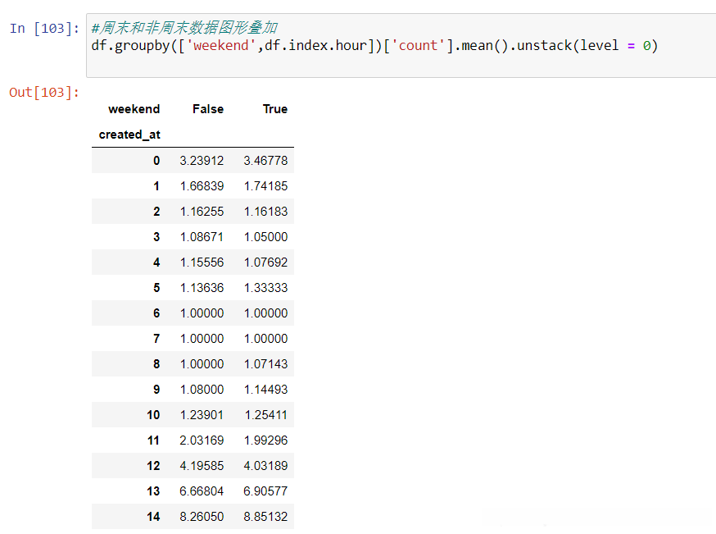Click value 1.33333
This screenshot has height=534, width=716.
coord(265,288)
